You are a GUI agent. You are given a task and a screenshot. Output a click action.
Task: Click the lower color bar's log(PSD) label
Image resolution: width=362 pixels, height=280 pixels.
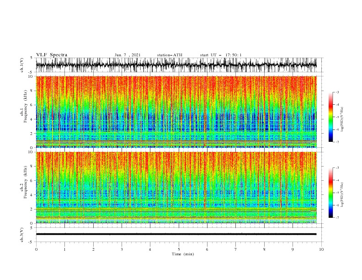coord(342,195)
